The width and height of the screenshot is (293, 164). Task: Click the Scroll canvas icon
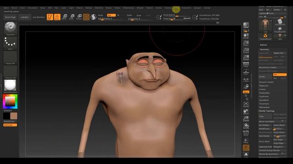(x=246, y=36)
